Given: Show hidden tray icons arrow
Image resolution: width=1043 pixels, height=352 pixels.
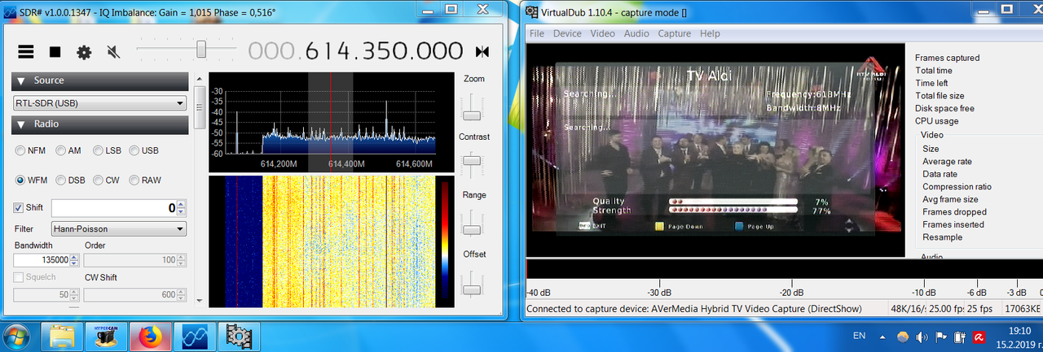Looking at the screenshot, I should pos(882,336).
